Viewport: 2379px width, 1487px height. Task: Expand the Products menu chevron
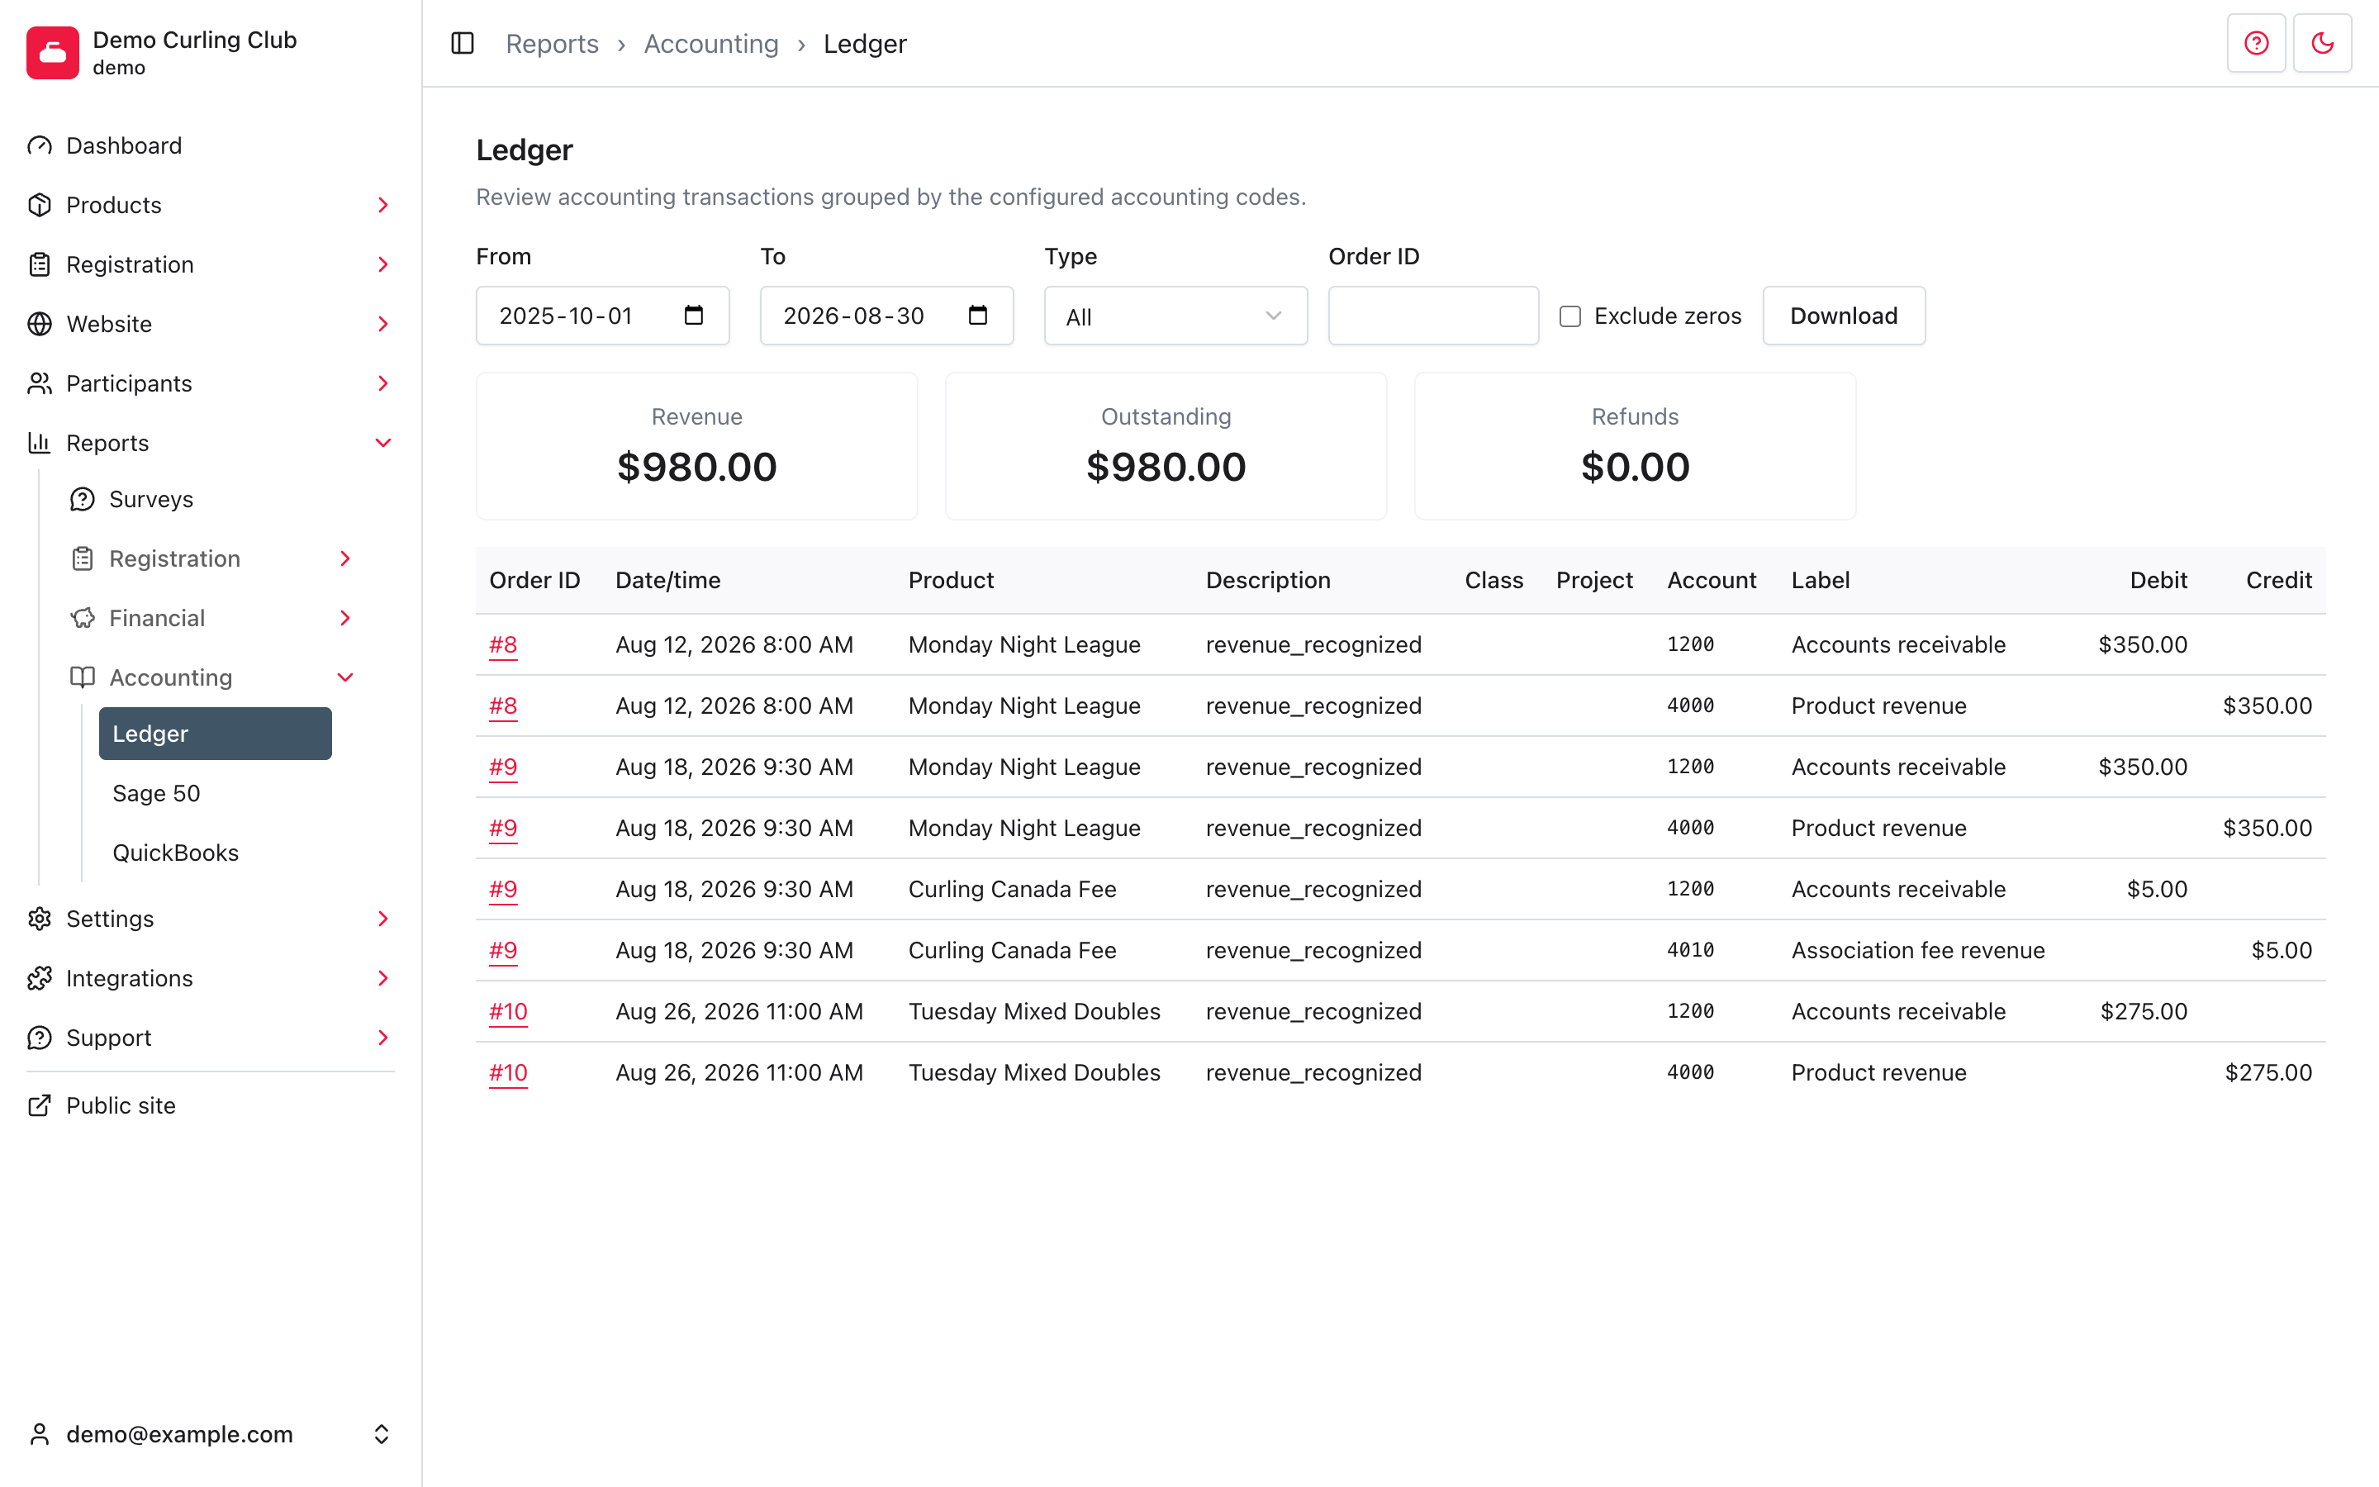click(x=383, y=205)
